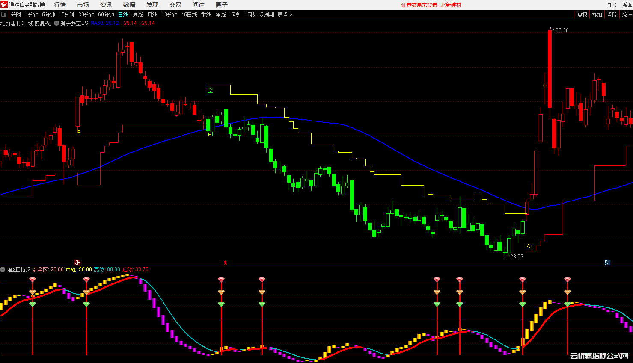
Task: Switch to the 年线 period
Action: [221, 15]
